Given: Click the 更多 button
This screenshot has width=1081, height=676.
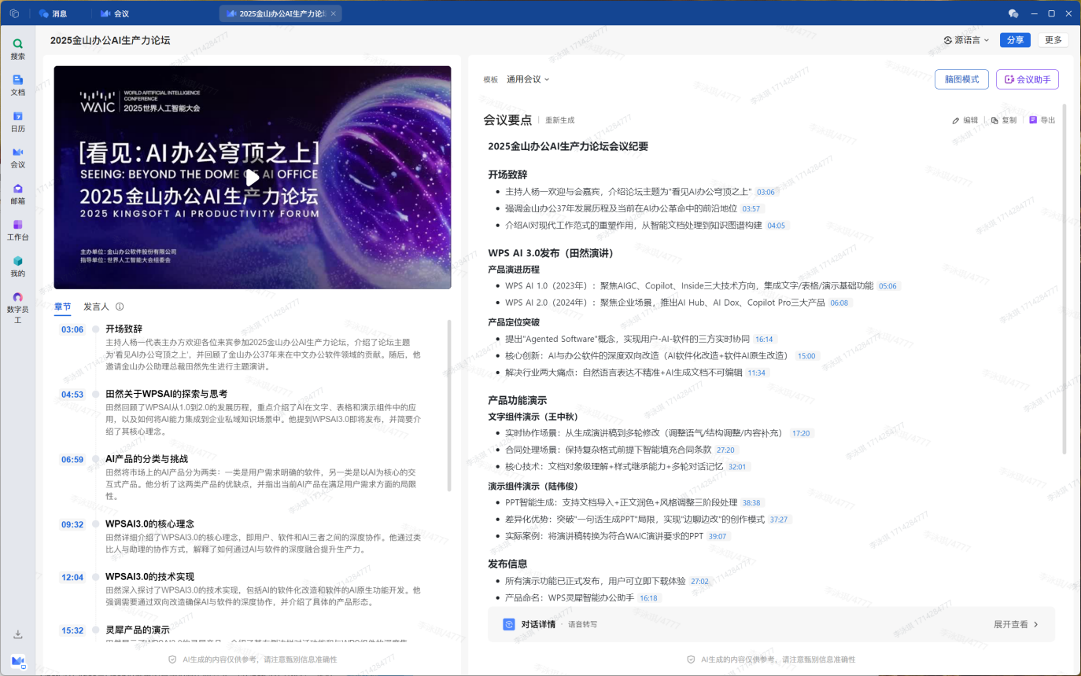Looking at the screenshot, I should point(1053,40).
